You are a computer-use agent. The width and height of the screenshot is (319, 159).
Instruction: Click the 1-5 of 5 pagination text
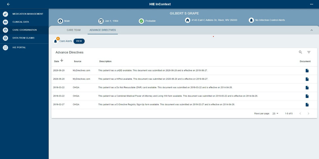pyautogui.click(x=289, y=114)
